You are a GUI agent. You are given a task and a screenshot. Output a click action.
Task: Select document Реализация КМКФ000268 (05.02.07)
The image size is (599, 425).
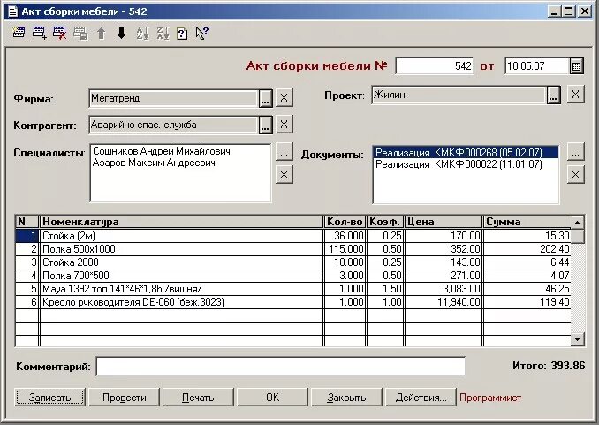[466, 153]
